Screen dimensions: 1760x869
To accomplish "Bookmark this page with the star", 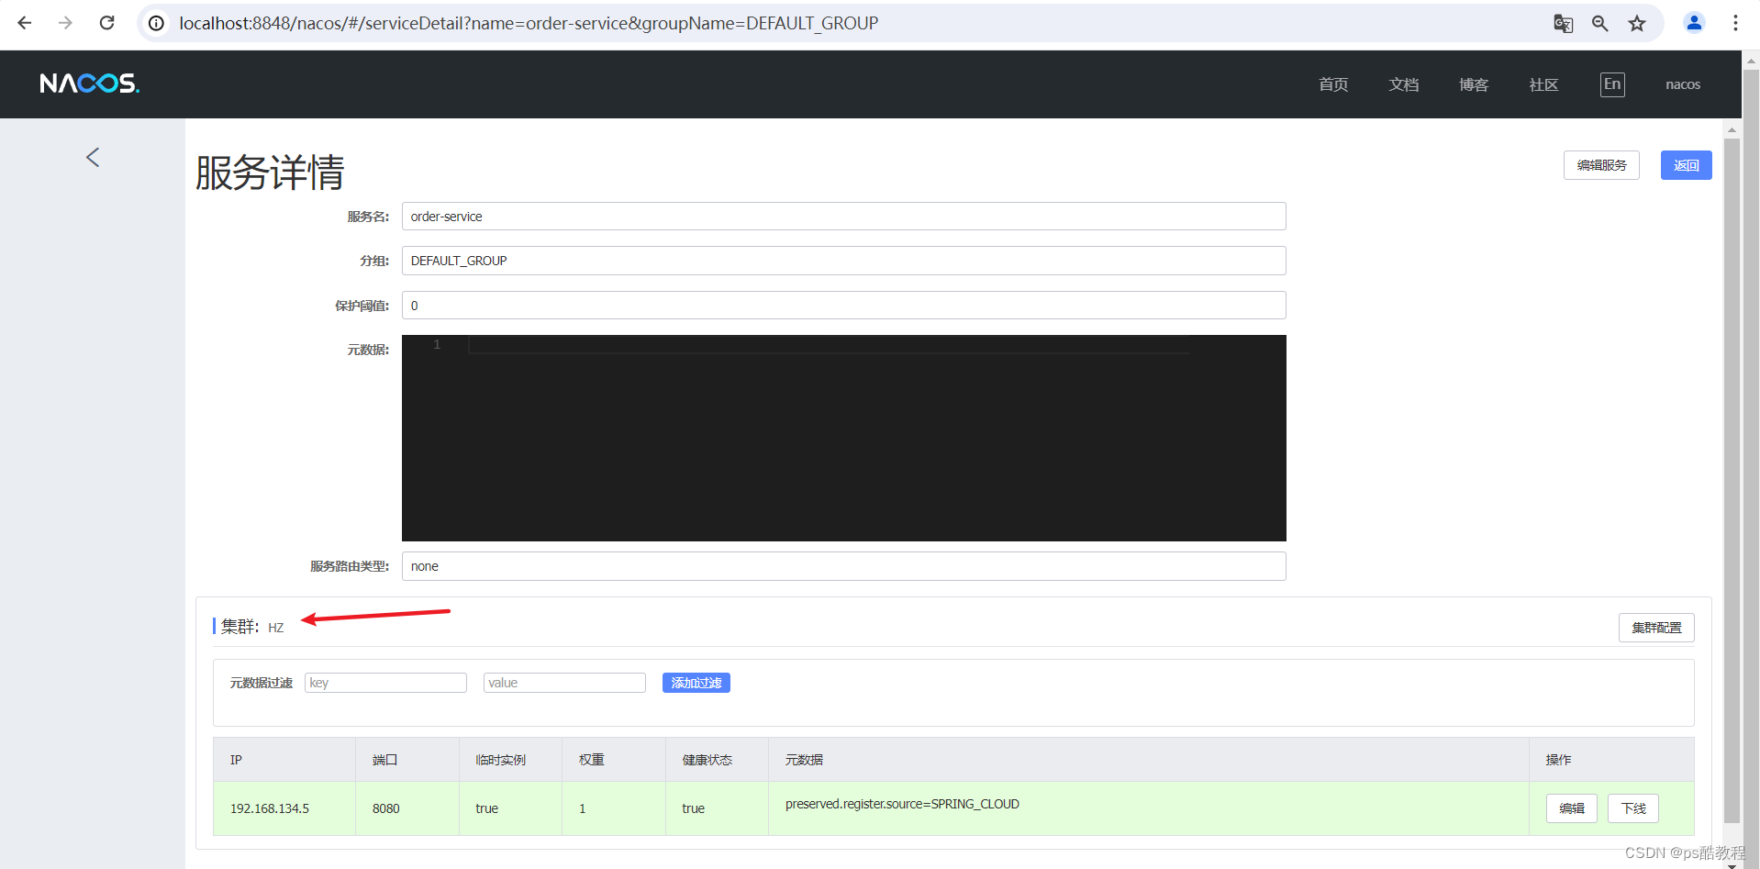I will [1637, 23].
